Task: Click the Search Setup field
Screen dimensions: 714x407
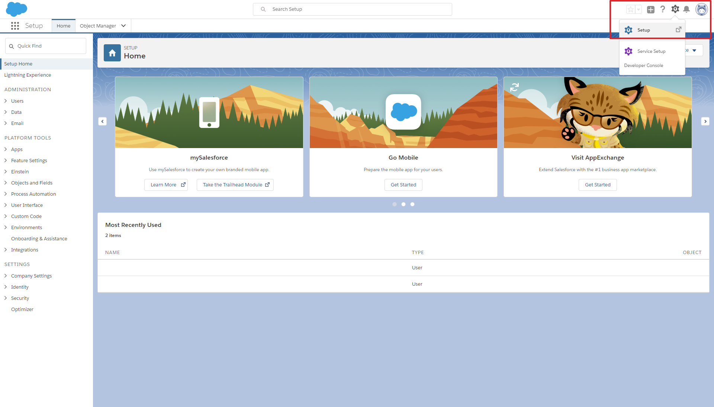Action: click(353, 9)
